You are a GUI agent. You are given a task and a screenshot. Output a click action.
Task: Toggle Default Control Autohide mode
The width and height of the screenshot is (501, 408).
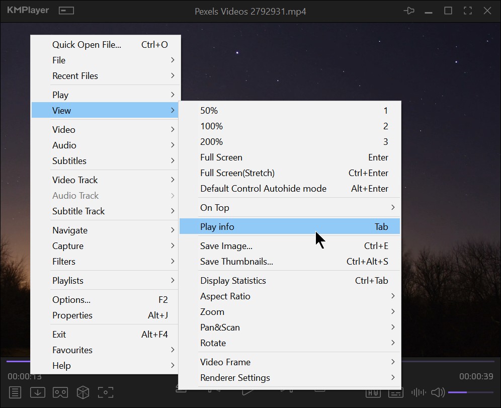tap(263, 188)
